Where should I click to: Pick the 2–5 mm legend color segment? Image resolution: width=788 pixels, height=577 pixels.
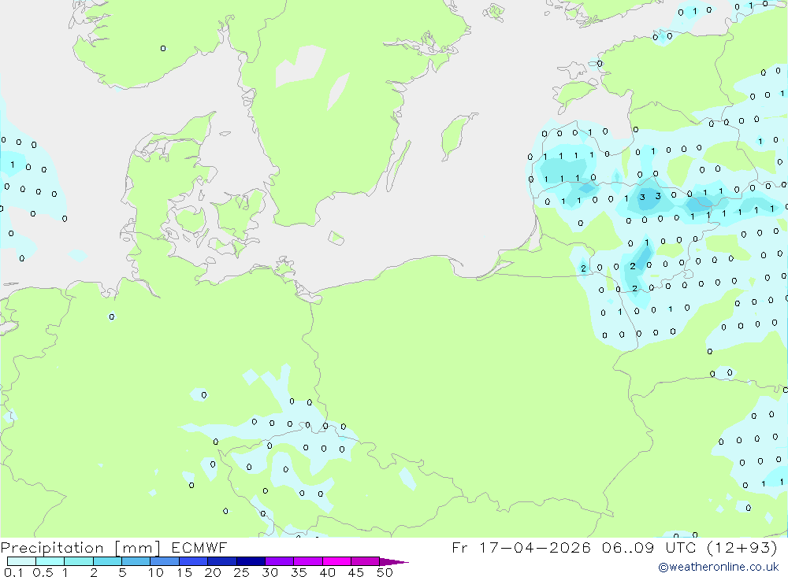tap(107, 561)
